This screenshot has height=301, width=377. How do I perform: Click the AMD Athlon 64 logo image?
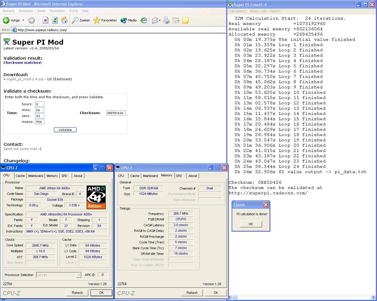[x=96, y=197]
